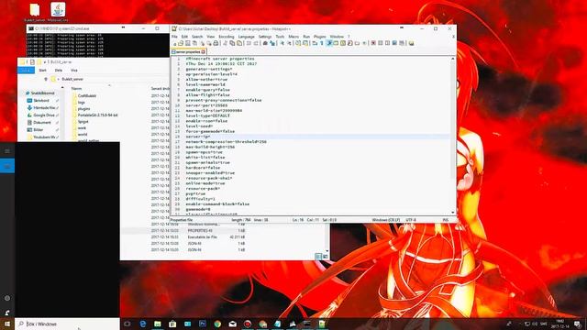Open the Start menu settings gear

(7, 298)
